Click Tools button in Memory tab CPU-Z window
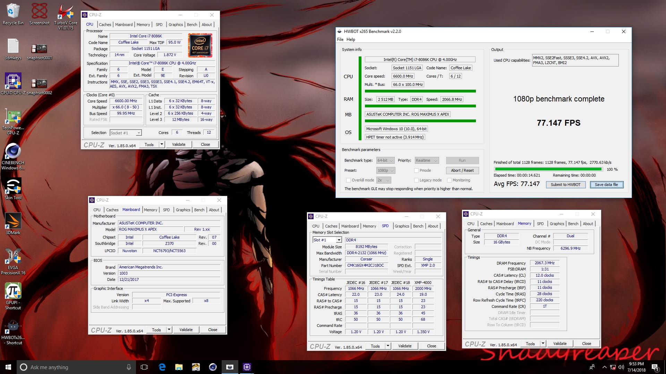This screenshot has width=666, height=374. click(530, 344)
